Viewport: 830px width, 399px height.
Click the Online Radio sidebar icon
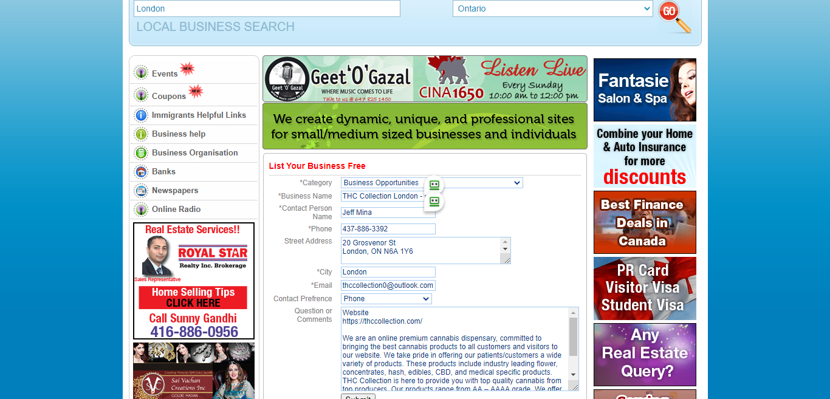(141, 210)
